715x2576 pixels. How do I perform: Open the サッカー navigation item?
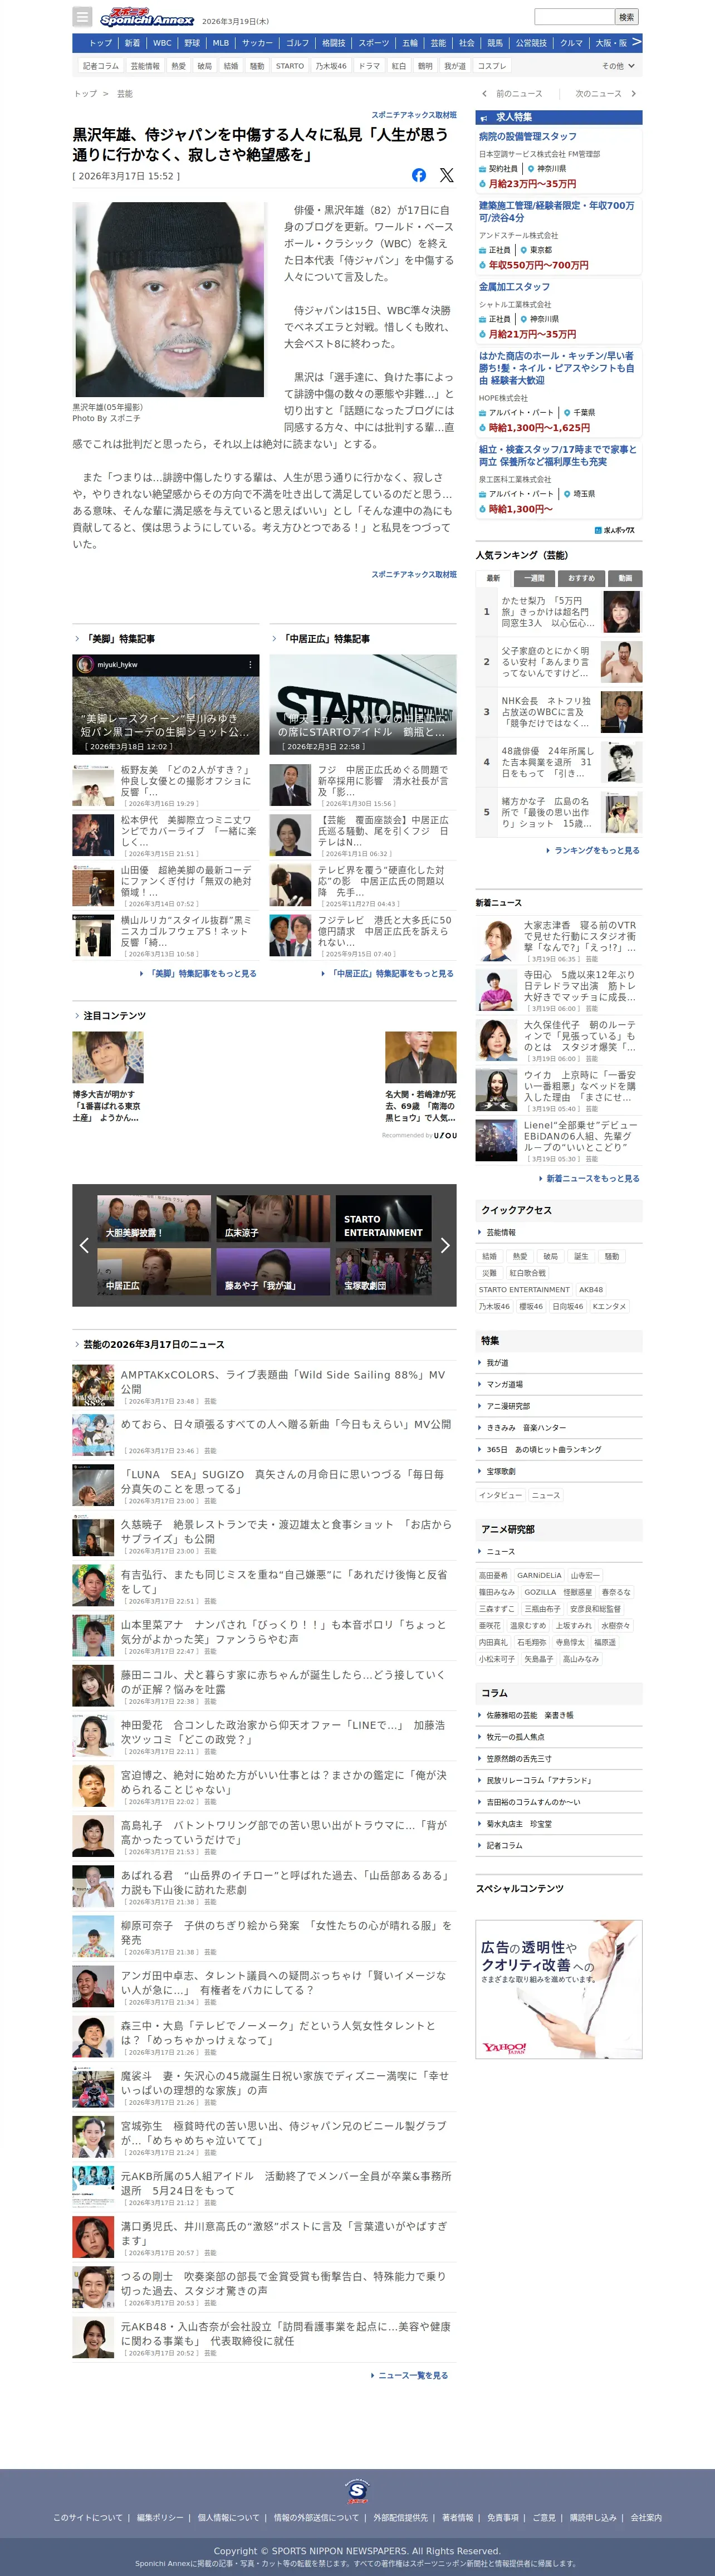pos(257,43)
